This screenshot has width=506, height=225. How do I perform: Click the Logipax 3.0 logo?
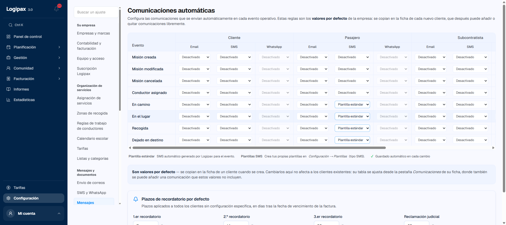coord(20,9)
